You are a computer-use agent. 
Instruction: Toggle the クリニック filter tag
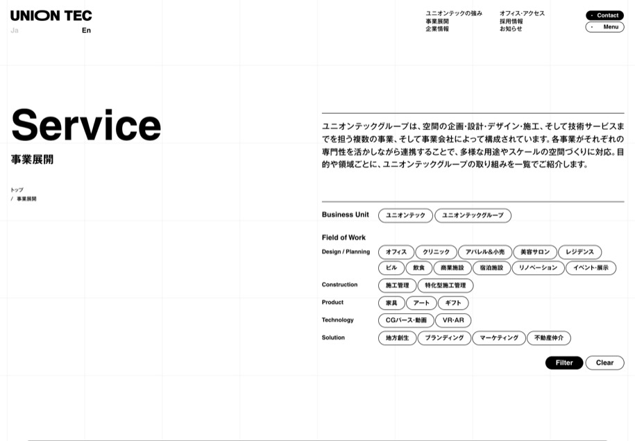pos(436,251)
